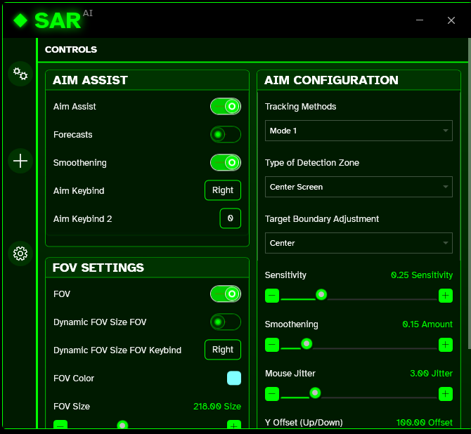The width and height of the screenshot is (471, 434).
Task: Expand the Type of Detection Zone dropdown
Action: pos(359,187)
